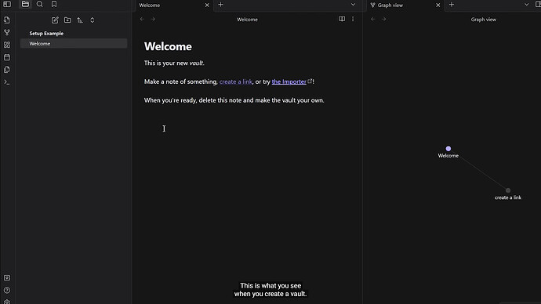541x304 pixels.
Task: Click the Setup Example vault title
Action: pyautogui.click(x=46, y=34)
